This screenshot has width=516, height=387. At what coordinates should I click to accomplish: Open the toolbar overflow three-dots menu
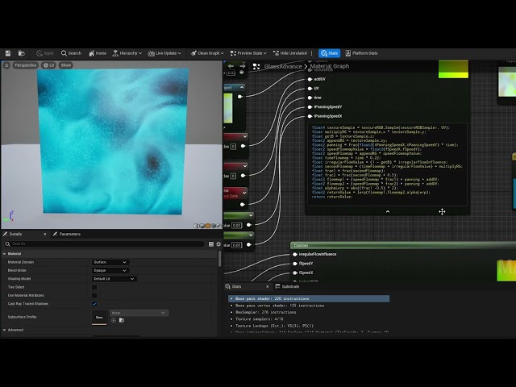[312, 53]
